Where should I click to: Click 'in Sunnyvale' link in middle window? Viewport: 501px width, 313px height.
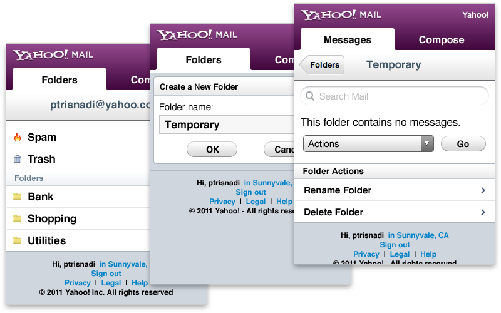tap(269, 183)
